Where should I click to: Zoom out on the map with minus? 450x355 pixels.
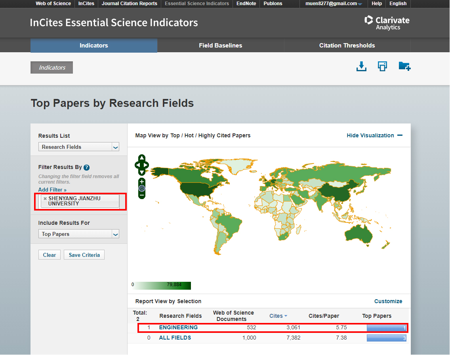point(142,195)
